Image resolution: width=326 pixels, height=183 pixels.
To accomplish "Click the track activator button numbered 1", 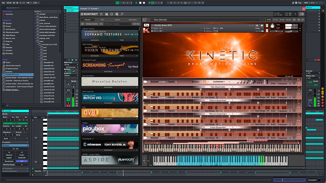I will click(68, 100).
